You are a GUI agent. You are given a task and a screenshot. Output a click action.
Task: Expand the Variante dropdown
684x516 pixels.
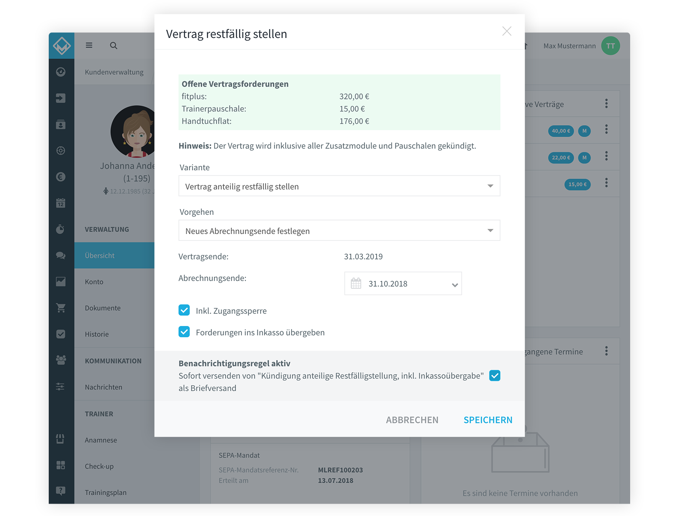(339, 186)
